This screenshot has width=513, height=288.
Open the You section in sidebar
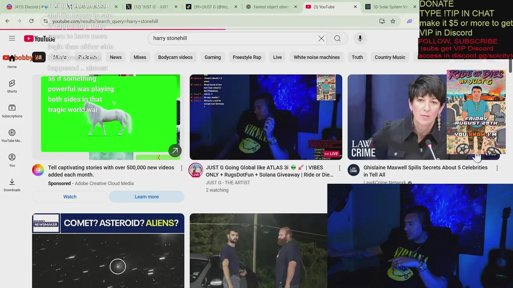12,160
